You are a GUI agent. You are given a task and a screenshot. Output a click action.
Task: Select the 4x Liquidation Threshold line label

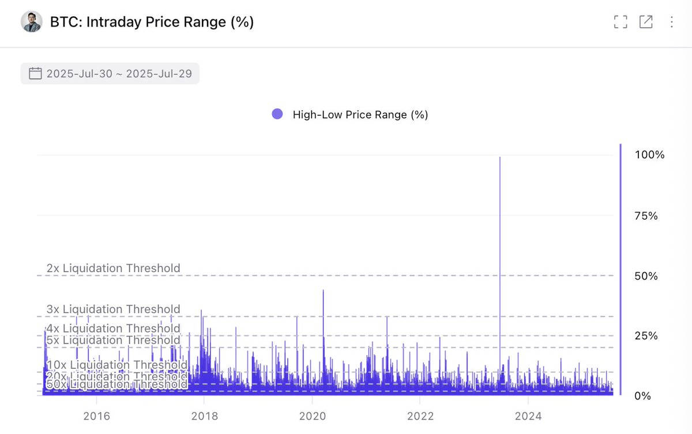[x=114, y=329]
